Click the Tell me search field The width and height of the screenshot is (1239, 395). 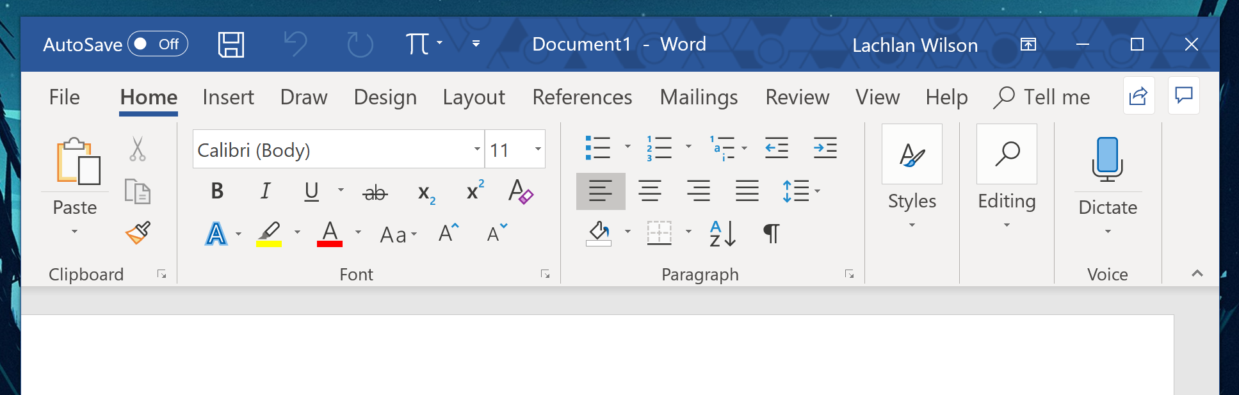[1042, 97]
